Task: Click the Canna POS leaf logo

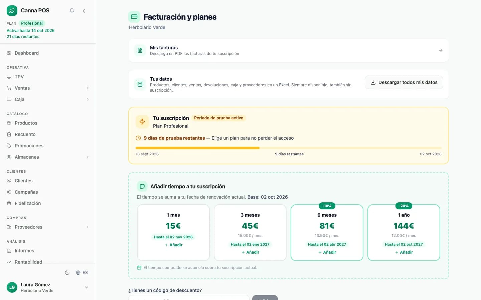Action: click(x=12, y=11)
